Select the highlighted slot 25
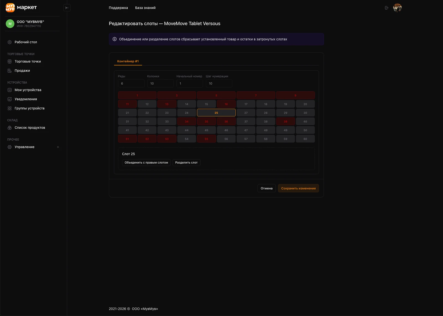This screenshot has width=443, height=316. [x=216, y=113]
